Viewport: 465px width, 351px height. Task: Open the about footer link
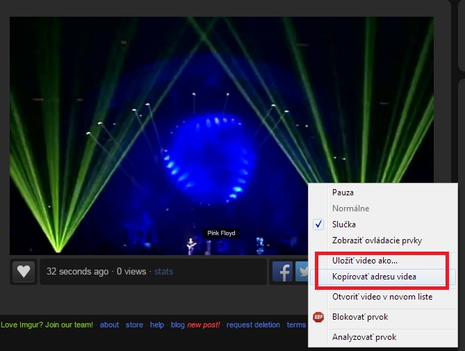click(109, 325)
